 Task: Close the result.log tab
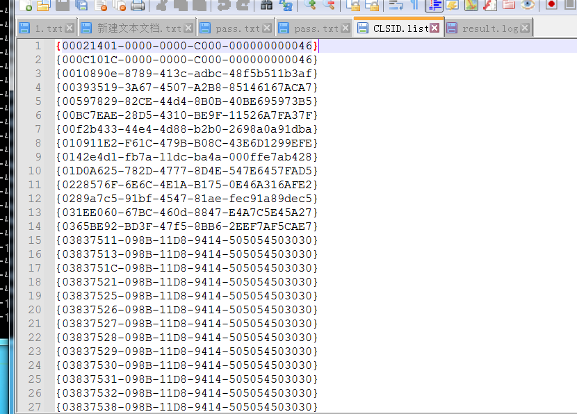tap(526, 28)
